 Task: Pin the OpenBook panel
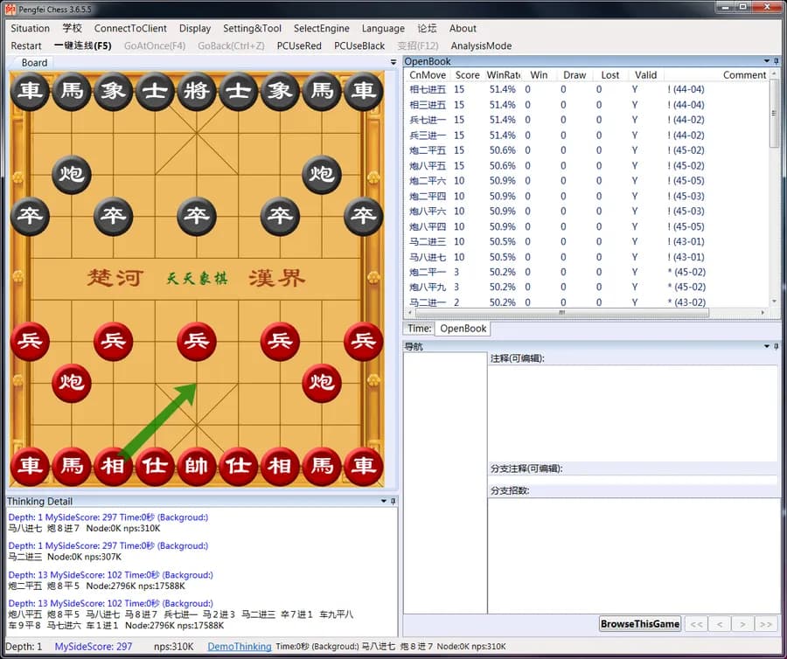pyautogui.click(x=776, y=61)
